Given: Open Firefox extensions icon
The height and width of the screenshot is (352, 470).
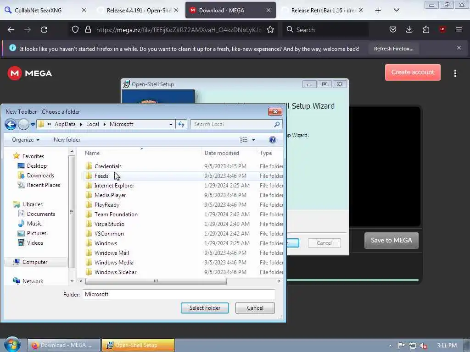Looking at the screenshot, I should click(426, 29).
